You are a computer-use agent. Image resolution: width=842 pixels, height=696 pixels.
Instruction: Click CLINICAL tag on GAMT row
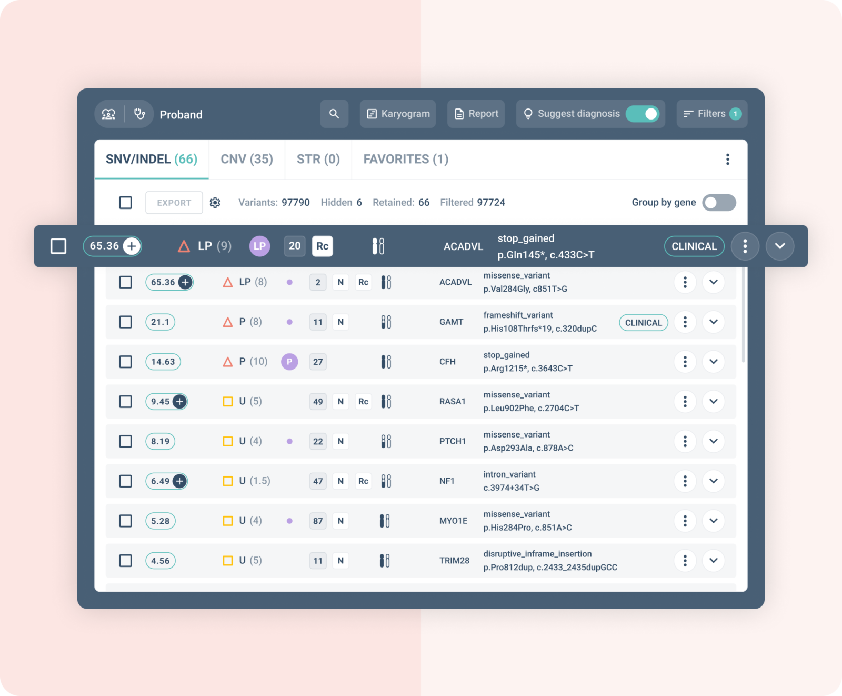pyautogui.click(x=644, y=323)
